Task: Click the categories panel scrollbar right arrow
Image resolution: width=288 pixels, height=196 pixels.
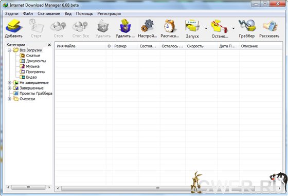Action: 49,187
